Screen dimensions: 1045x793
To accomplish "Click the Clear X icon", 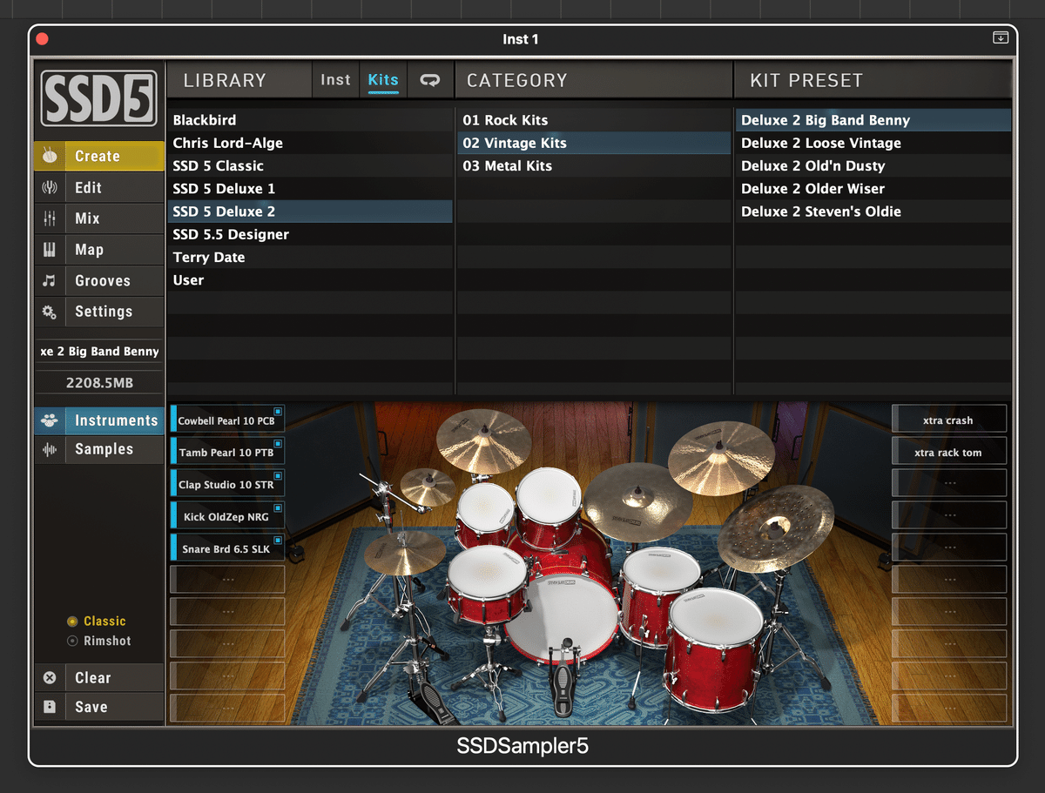I will click(50, 677).
